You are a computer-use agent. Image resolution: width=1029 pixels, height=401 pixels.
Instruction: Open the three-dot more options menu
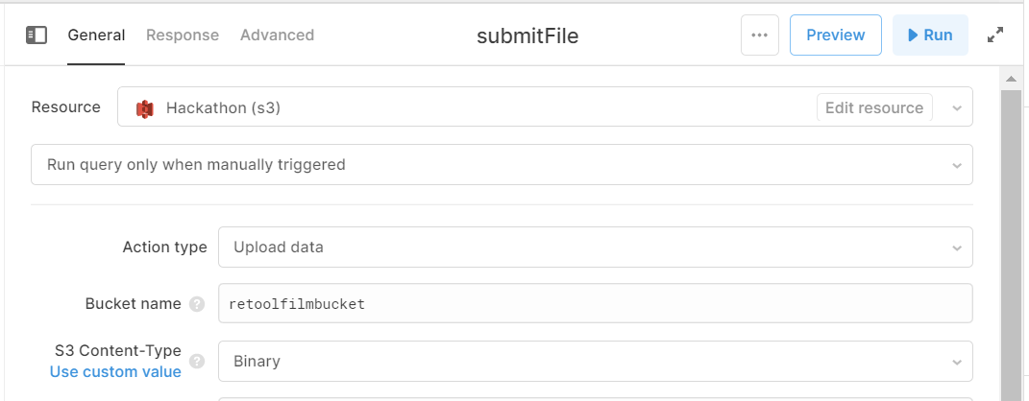click(x=759, y=35)
